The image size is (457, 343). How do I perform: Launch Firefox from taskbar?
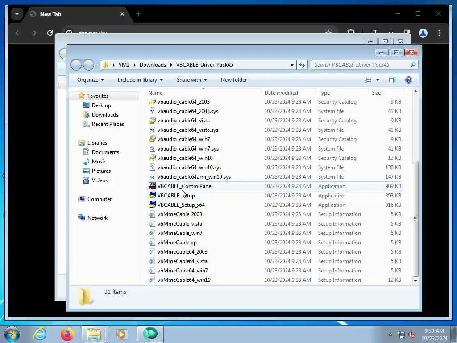(x=67, y=334)
